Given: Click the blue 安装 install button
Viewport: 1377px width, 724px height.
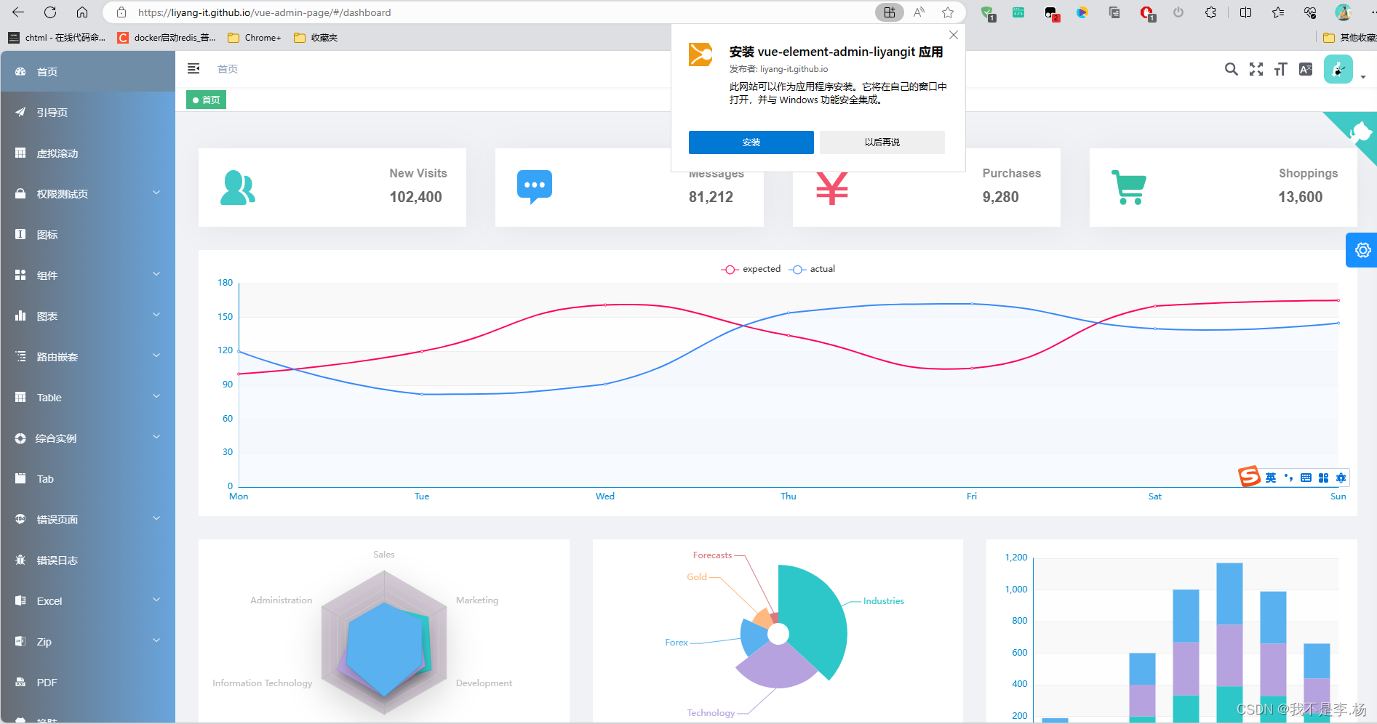Looking at the screenshot, I should point(751,142).
